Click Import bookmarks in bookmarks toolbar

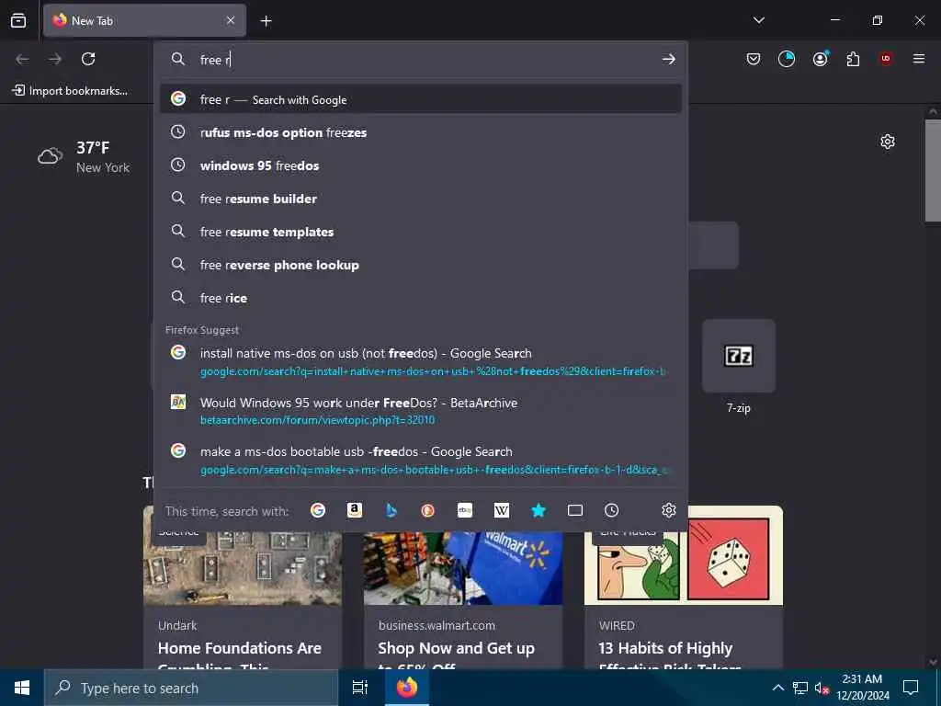coord(70,91)
